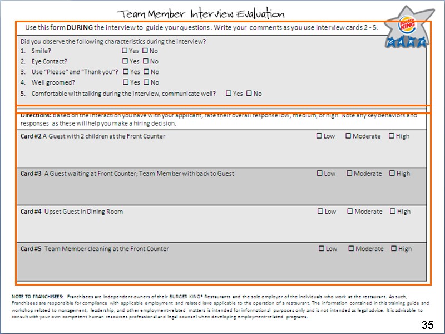The height and width of the screenshot is (334, 445).
Task: Mark "High" rating for Card #4
Action: (392, 212)
